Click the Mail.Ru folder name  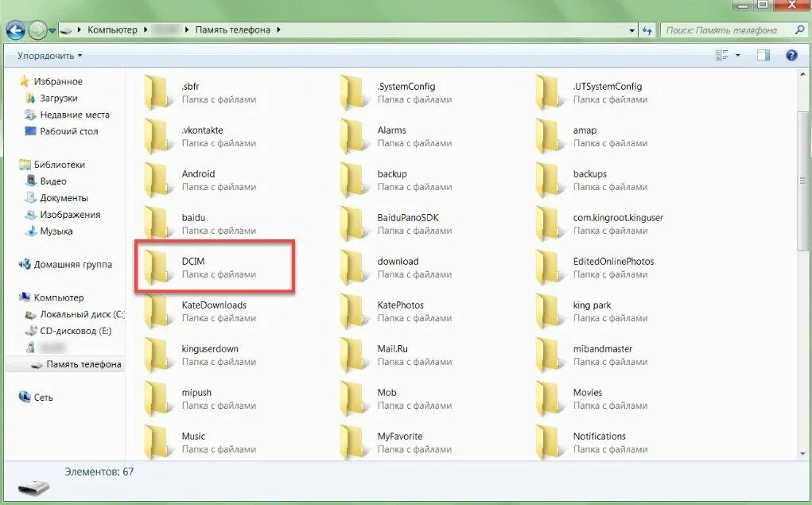coord(392,348)
